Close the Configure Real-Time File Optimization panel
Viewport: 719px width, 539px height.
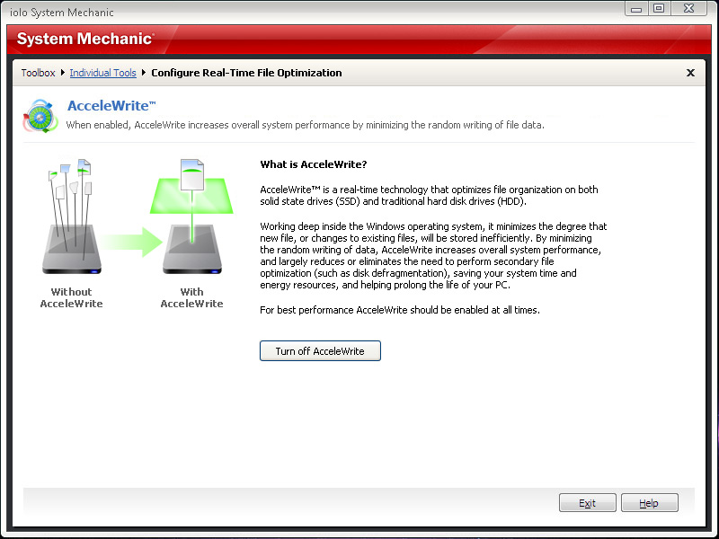[x=690, y=73]
